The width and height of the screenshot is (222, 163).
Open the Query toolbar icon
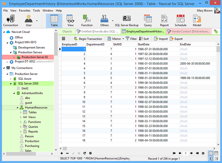tap(148, 21)
